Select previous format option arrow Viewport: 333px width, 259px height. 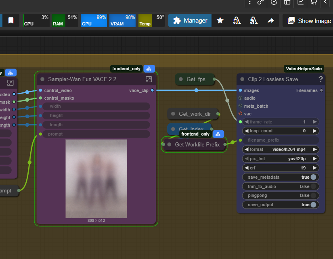pos(246,149)
